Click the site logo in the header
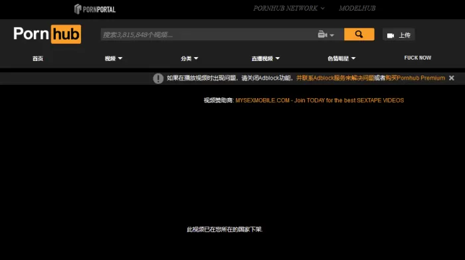The height and width of the screenshot is (260, 465). click(x=47, y=34)
